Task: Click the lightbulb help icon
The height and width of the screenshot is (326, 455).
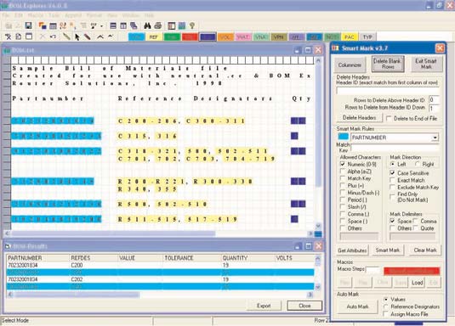Action: (192, 25)
